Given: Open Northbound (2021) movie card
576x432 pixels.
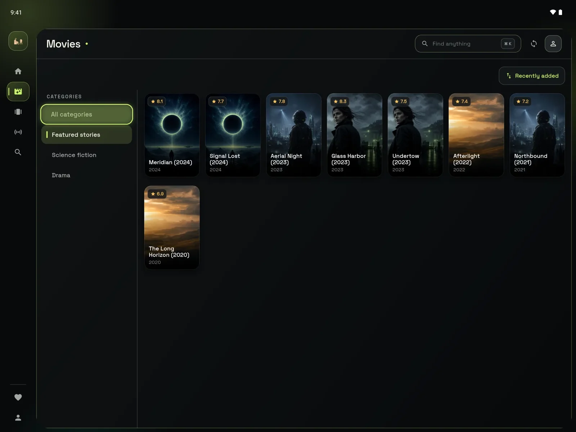Looking at the screenshot, I should click(537, 135).
